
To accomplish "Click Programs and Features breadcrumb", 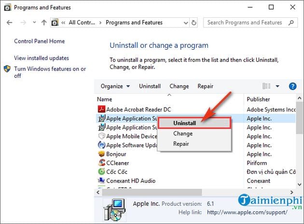I will [x=134, y=23].
